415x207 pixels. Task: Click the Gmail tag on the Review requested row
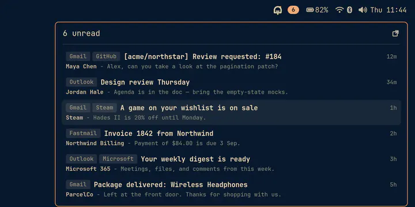[x=78, y=56]
